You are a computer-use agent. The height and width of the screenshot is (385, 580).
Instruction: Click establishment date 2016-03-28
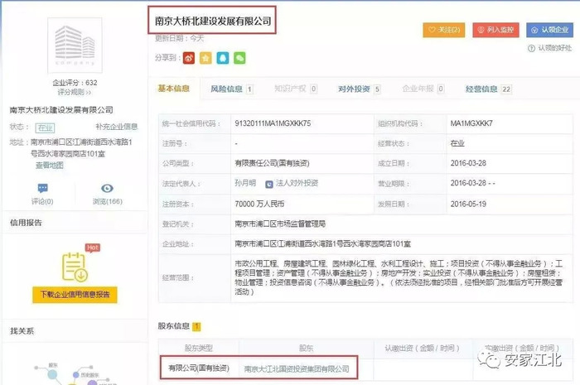pos(468,163)
